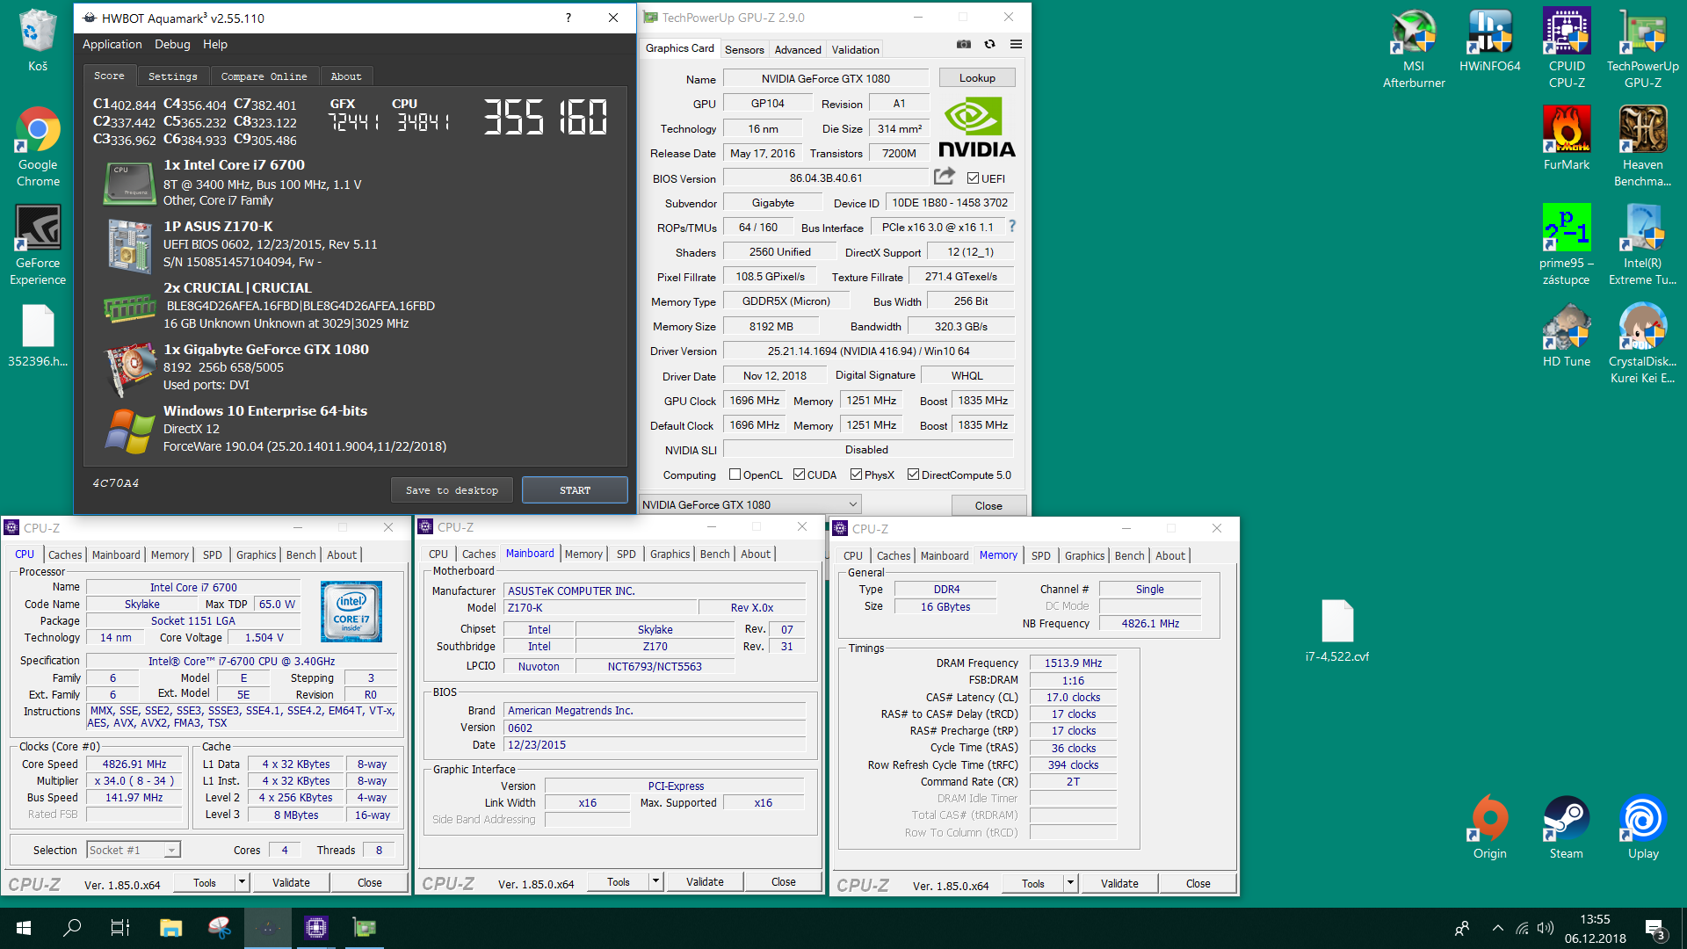Open Task View on the taskbar

120,928
